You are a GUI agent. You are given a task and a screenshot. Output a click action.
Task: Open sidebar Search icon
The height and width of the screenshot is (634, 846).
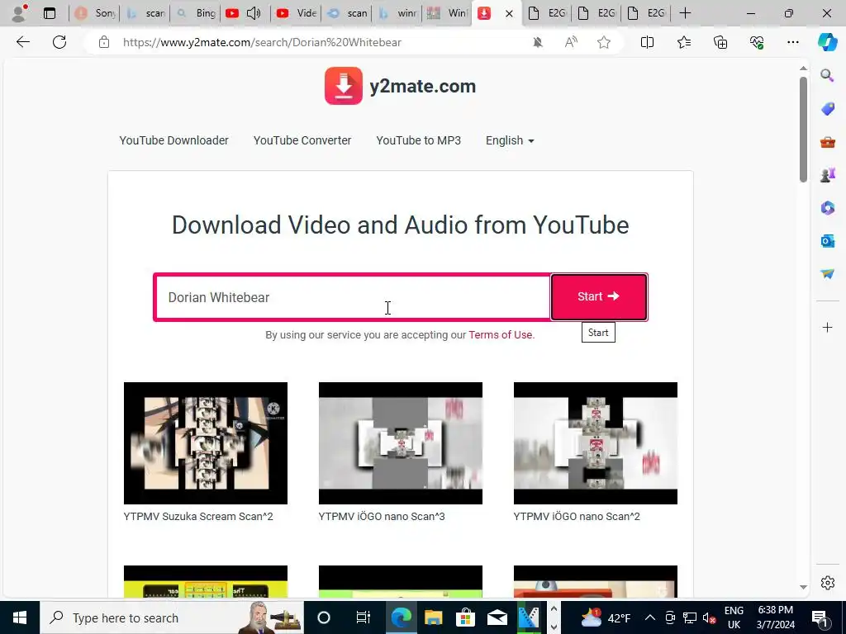[827, 75]
